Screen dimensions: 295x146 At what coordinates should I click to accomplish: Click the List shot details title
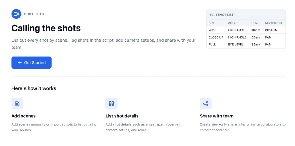pyautogui.click(x=122, y=116)
